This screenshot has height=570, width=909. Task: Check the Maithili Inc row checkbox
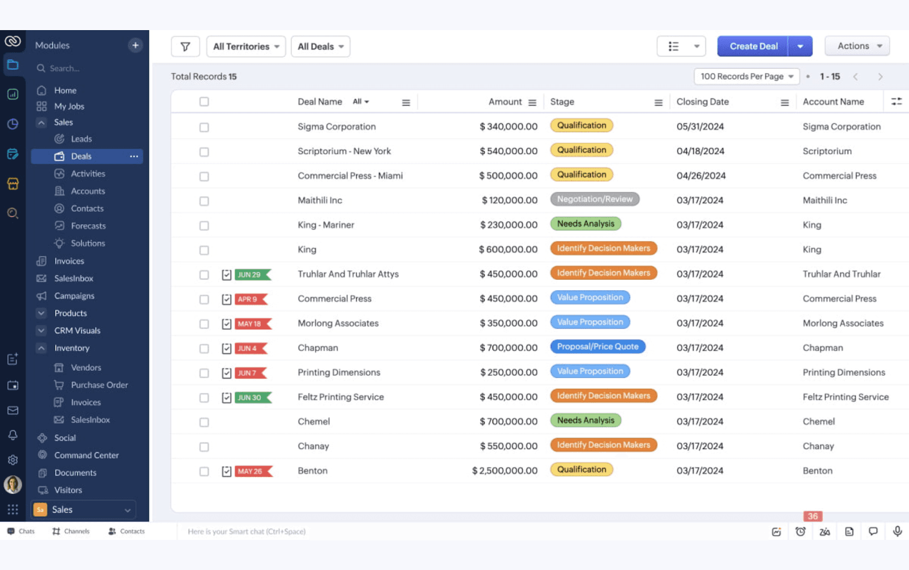click(x=204, y=201)
